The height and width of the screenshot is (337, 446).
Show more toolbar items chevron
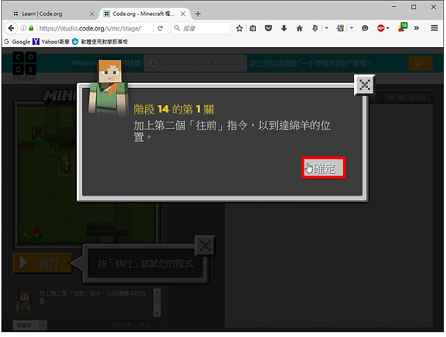[416, 28]
